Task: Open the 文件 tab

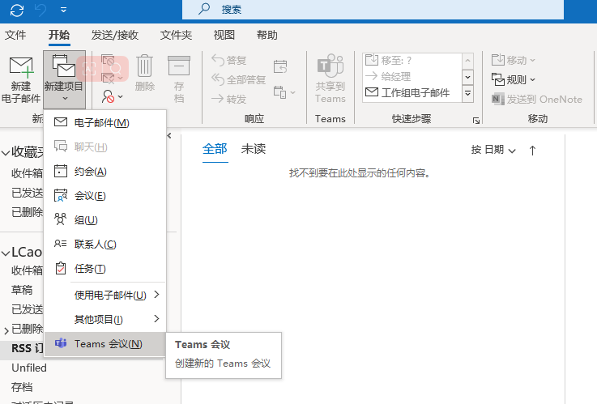Action: coord(15,35)
